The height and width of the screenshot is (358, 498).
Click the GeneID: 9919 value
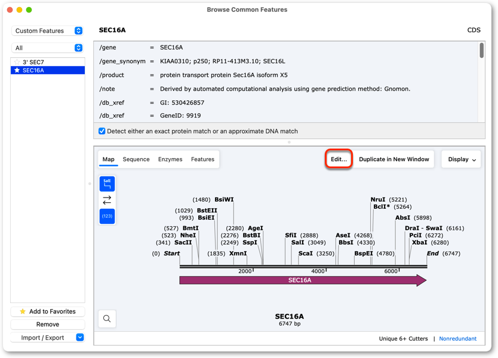point(180,116)
